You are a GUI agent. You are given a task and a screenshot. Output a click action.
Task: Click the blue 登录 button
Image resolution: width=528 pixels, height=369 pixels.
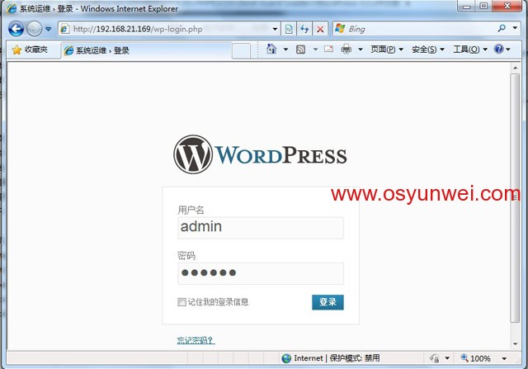(328, 302)
